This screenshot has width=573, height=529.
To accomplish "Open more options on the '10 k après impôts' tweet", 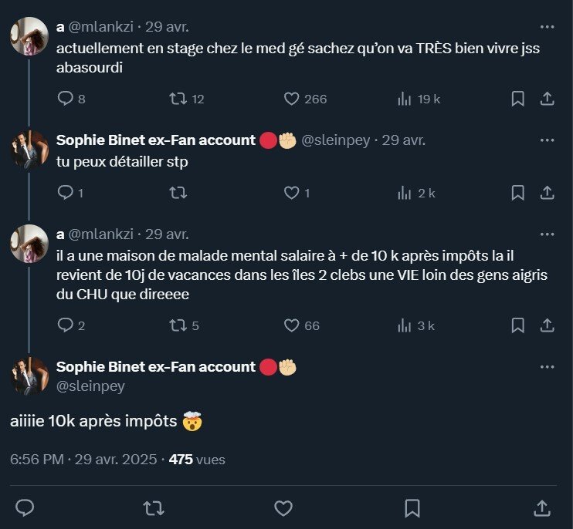I will point(547,234).
